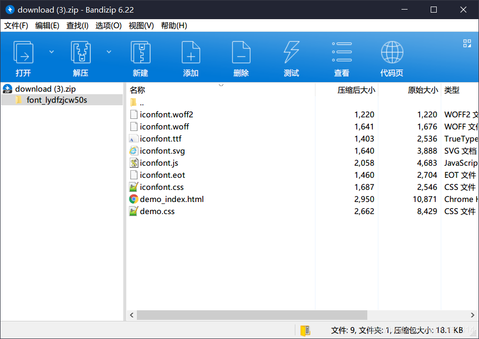
Task: Click the horizontal scrollbar thumb
Action: [252, 315]
